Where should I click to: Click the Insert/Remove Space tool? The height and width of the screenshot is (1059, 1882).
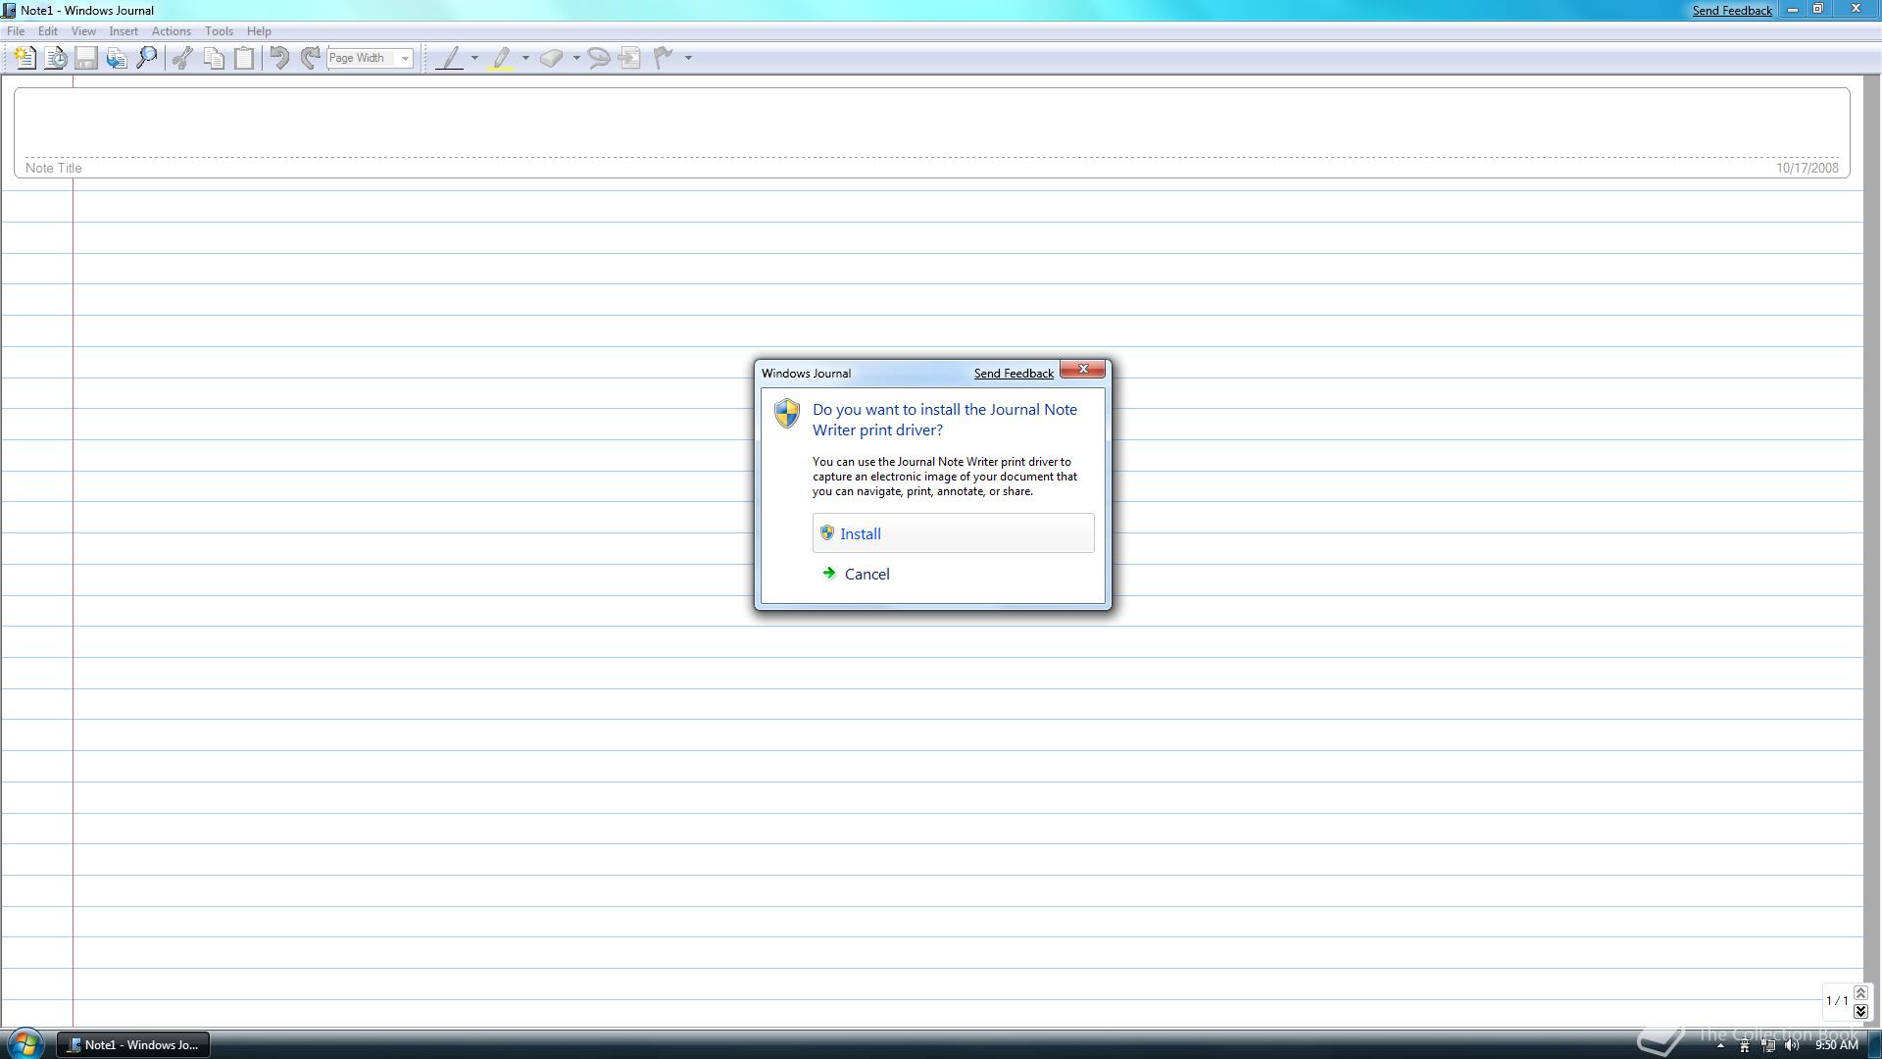(629, 58)
